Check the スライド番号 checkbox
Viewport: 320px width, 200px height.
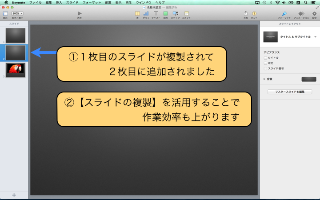click(x=265, y=68)
